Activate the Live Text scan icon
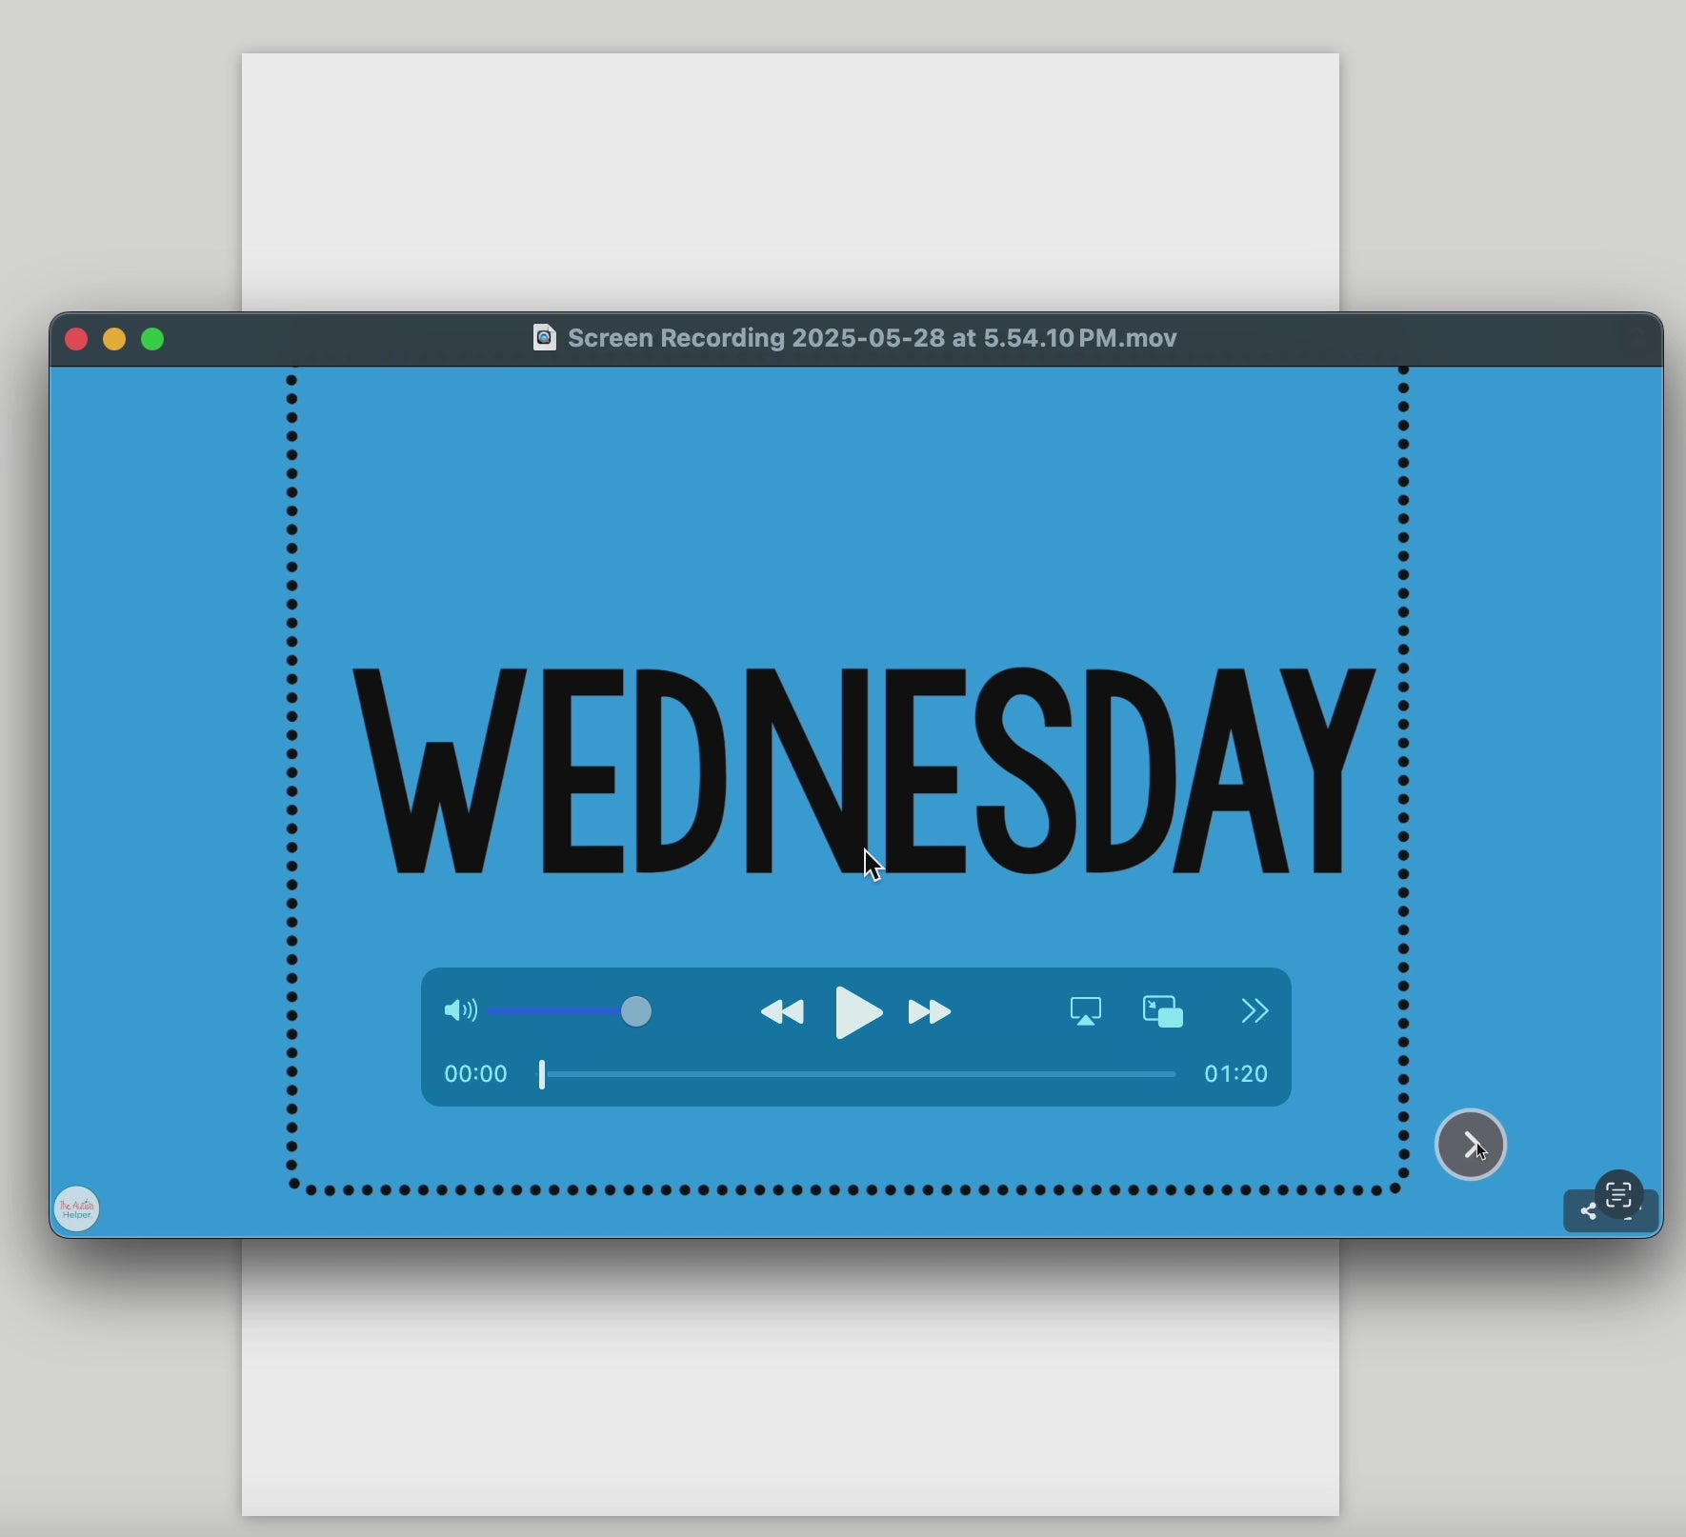The width and height of the screenshot is (1686, 1537). tap(1618, 1194)
